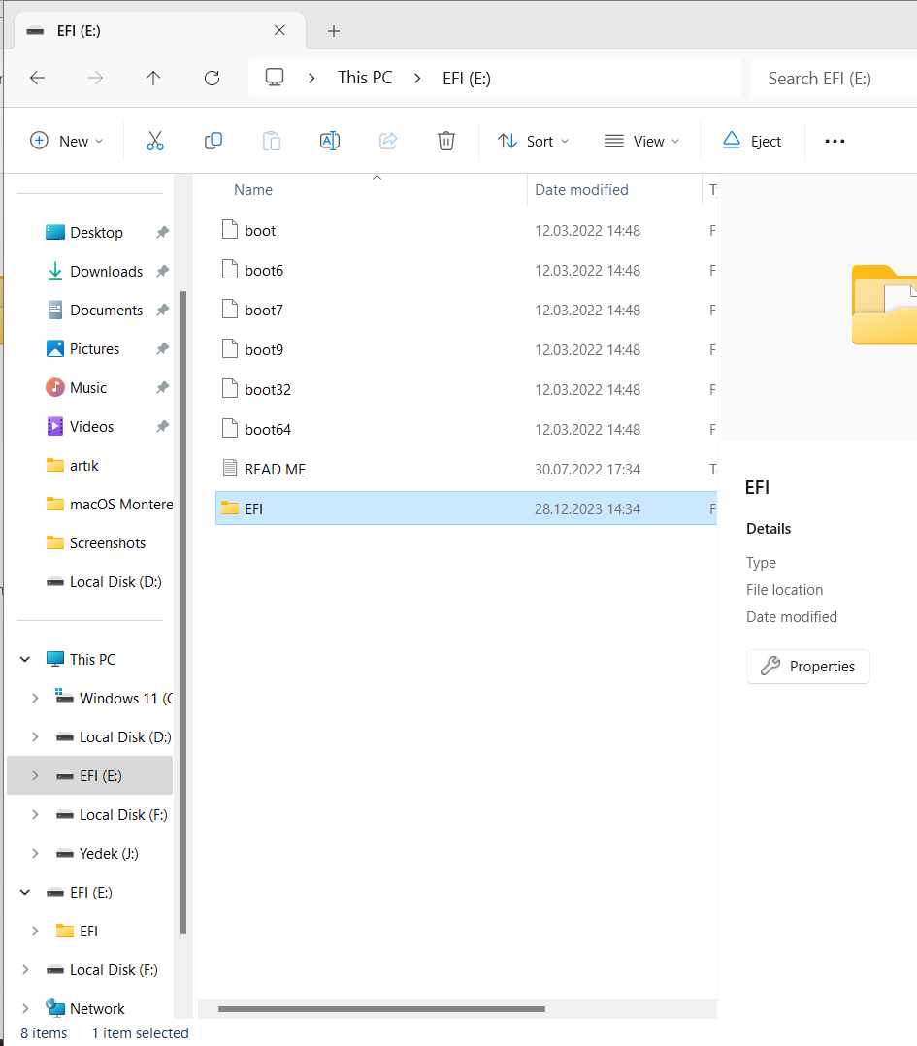917x1046 pixels.
Task: Click the Rename icon in toolbar
Action: (330, 141)
